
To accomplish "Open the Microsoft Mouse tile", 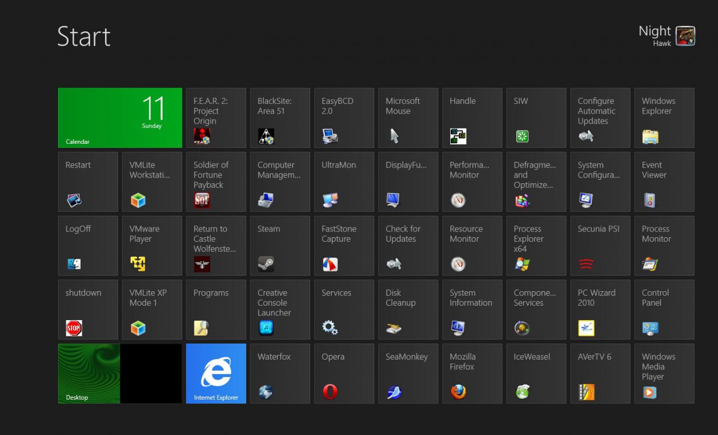I will tap(408, 118).
